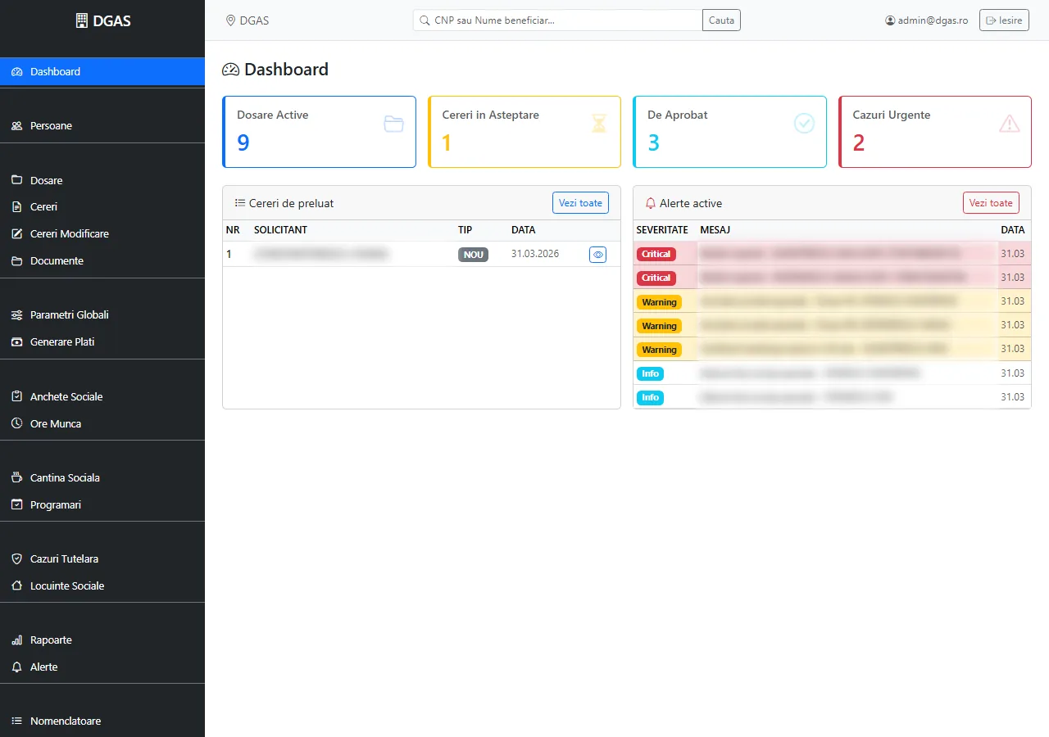Select Persoane in the sidebar menu
The width and height of the screenshot is (1049, 737).
tap(102, 126)
